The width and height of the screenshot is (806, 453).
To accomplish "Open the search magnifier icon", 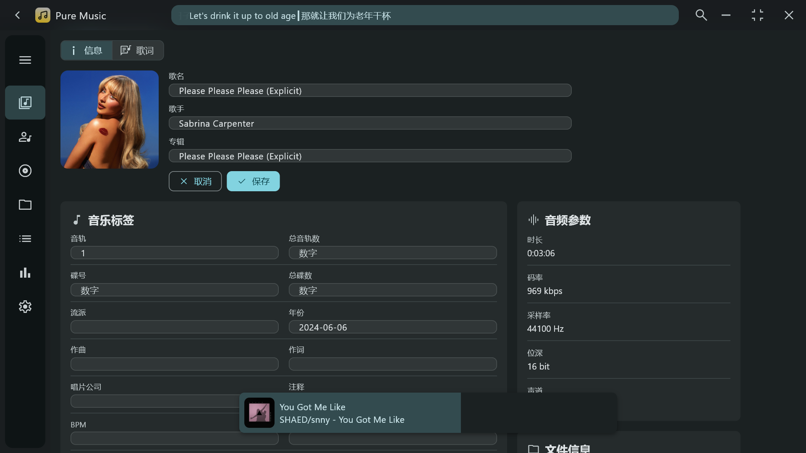I will click(x=701, y=16).
